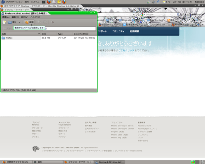Click the stop operation circle icon
Image resolution: width=205 pixels, height=164 pixels.
pos(52,22)
